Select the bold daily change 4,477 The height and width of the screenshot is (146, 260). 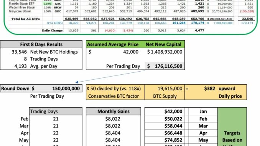[x=199, y=30]
